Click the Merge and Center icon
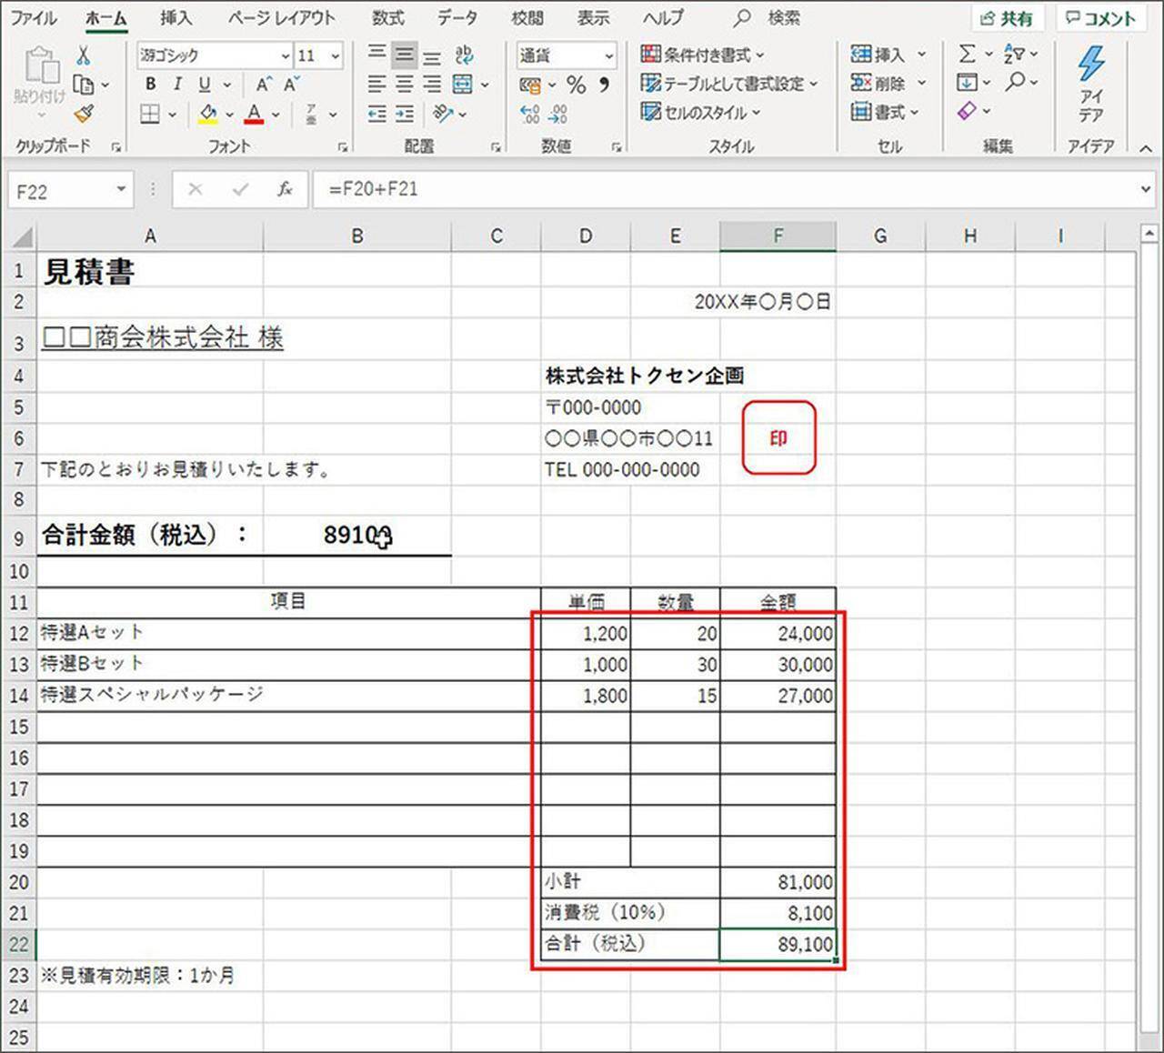The width and height of the screenshot is (1164, 1053). (463, 85)
